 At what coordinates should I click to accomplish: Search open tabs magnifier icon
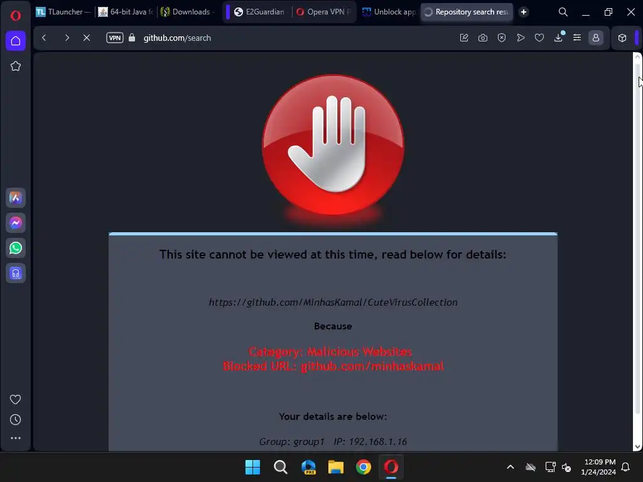coord(563,12)
